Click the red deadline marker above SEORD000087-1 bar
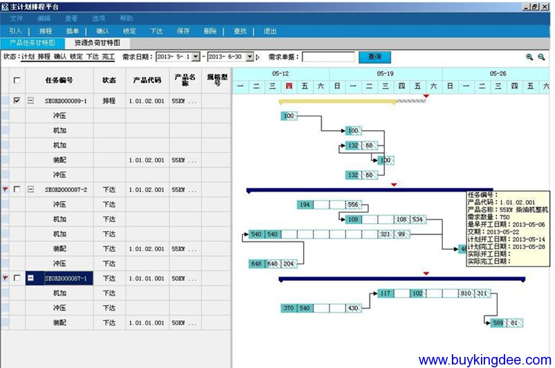This screenshot has width=555, height=368. [x=426, y=273]
